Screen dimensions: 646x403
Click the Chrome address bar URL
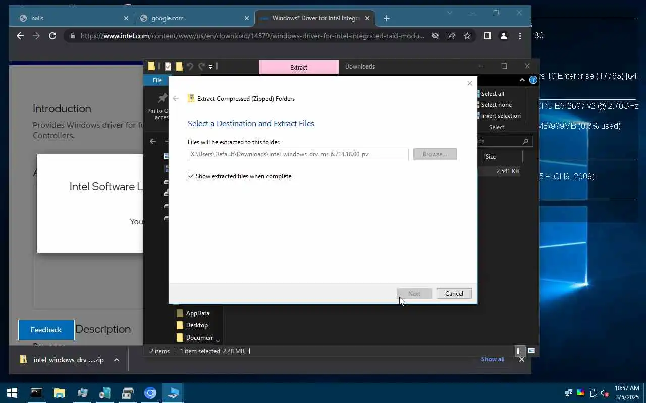coord(252,36)
